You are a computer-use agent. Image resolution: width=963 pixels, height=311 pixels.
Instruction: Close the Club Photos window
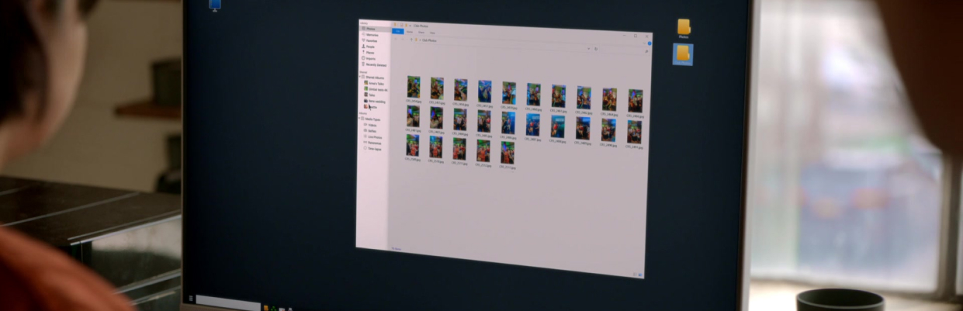[x=646, y=36]
